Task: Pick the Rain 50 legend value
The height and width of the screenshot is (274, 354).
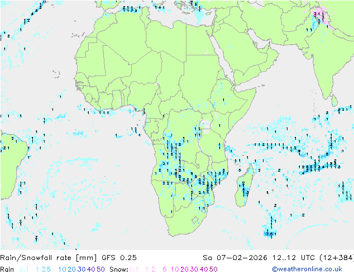Action: pyautogui.click(x=101, y=269)
